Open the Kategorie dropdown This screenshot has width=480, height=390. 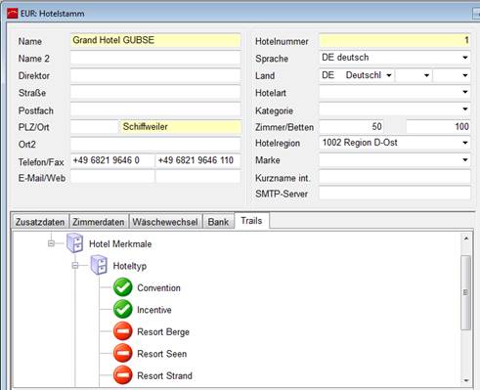(x=465, y=109)
